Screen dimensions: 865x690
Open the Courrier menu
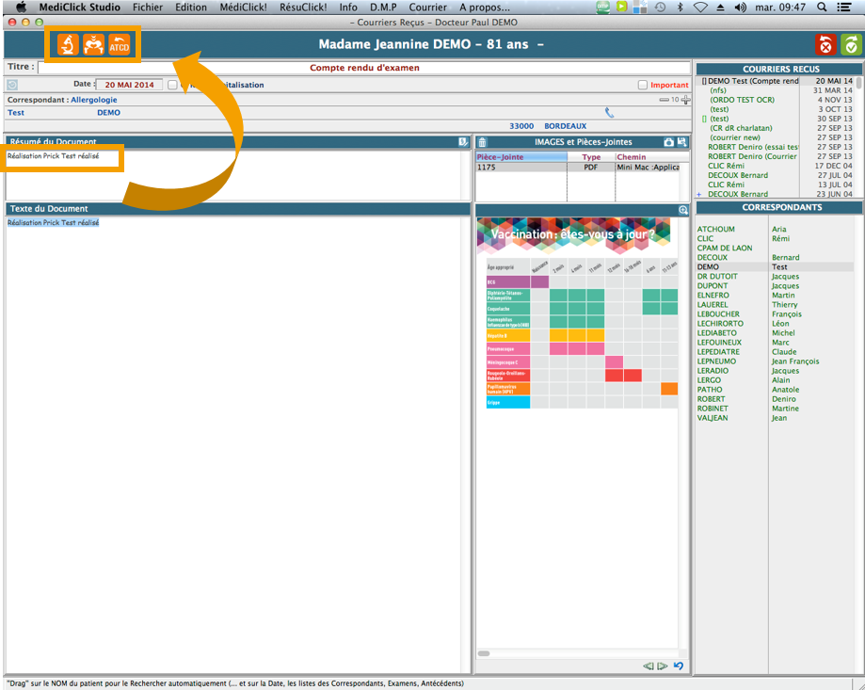[x=427, y=7]
